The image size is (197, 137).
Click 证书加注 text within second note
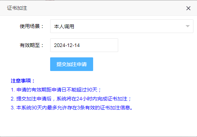click(117, 99)
